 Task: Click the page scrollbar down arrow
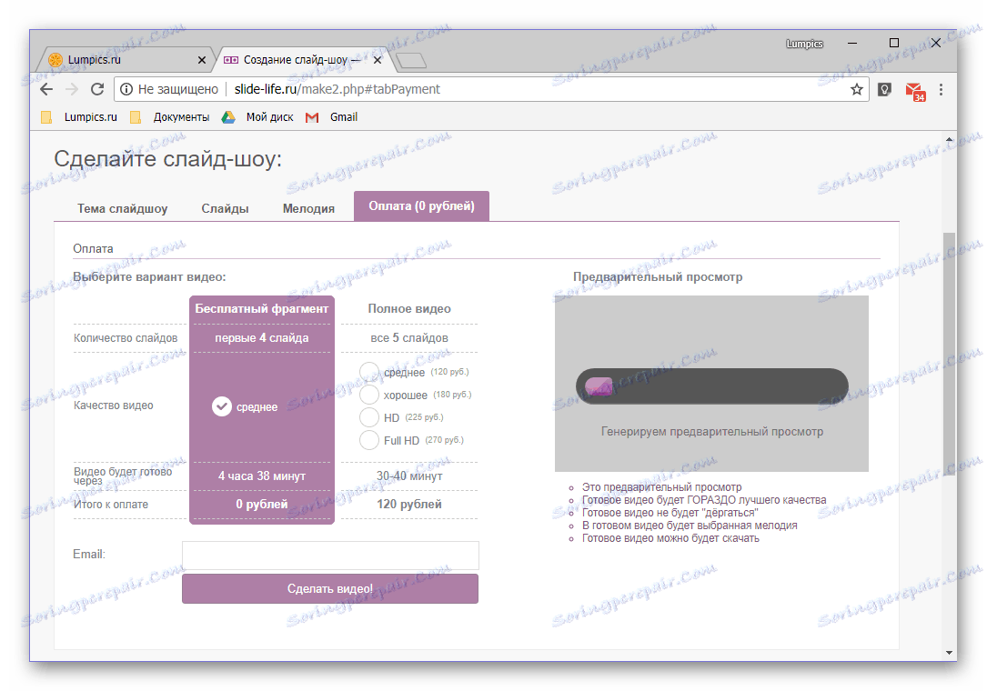[949, 653]
